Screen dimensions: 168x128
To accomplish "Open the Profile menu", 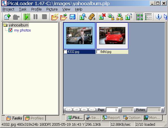I will [36, 9].
